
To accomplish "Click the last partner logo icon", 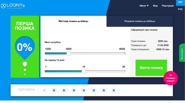I will click(x=114, y=90).
